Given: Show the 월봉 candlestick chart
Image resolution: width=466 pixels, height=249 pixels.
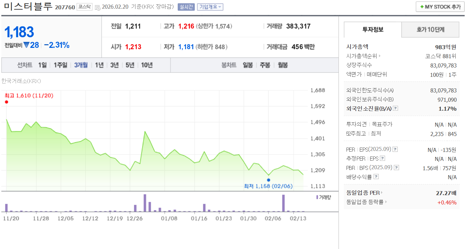Looking at the screenshot, I should [x=283, y=65].
